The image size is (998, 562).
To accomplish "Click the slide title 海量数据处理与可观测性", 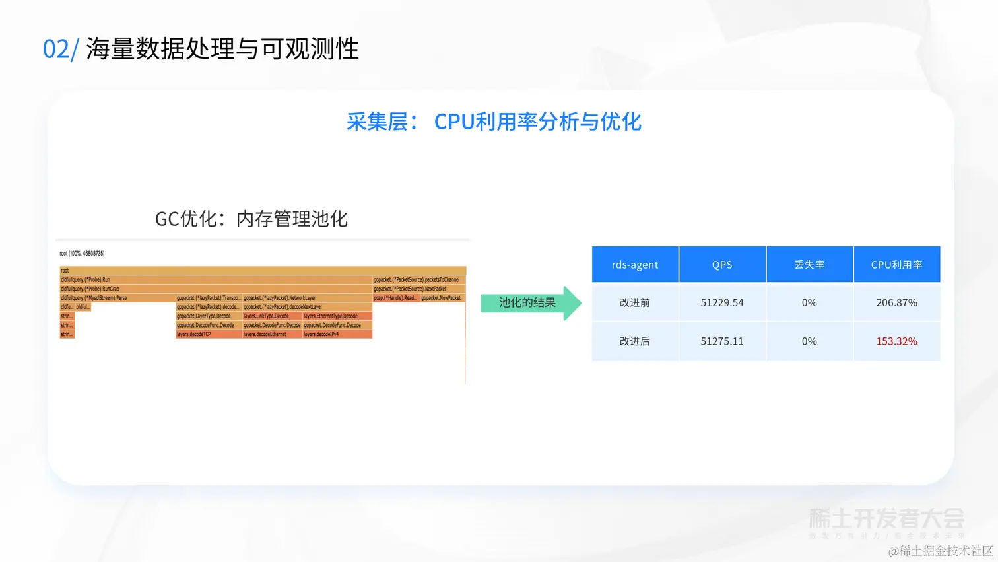I will pyautogui.click(x=222, y=49).
